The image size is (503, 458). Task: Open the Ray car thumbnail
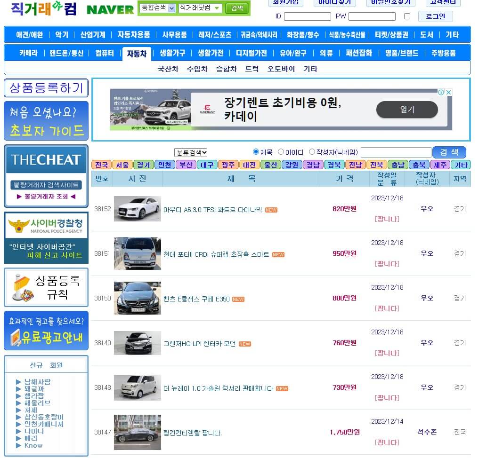138,387
